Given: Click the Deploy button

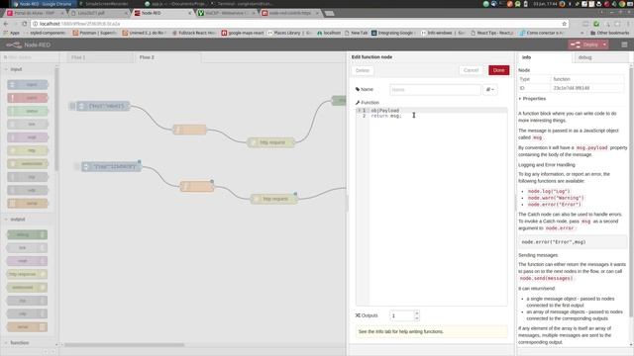Looking at the screenshot, I should (584, 44).
